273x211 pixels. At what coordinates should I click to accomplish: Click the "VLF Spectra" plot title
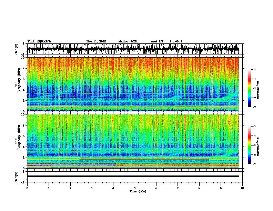[x=39, y=41]
